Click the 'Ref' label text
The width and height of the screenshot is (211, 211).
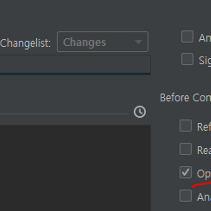point(204,127)
